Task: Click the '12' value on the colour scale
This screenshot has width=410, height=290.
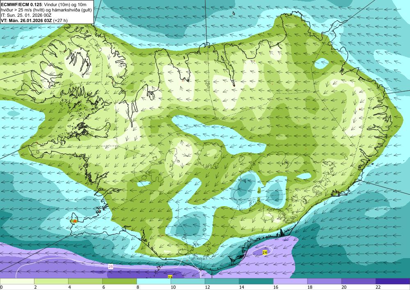Action: pos(207,287)
